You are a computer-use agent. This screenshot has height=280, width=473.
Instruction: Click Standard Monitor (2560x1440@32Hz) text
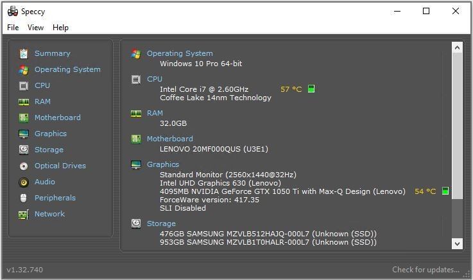pos(228,175)
